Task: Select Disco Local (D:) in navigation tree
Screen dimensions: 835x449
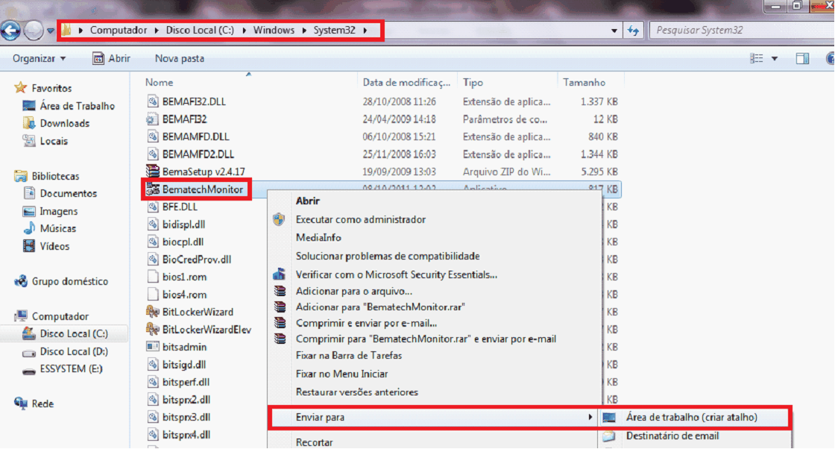Action: [x=75, y=351]
